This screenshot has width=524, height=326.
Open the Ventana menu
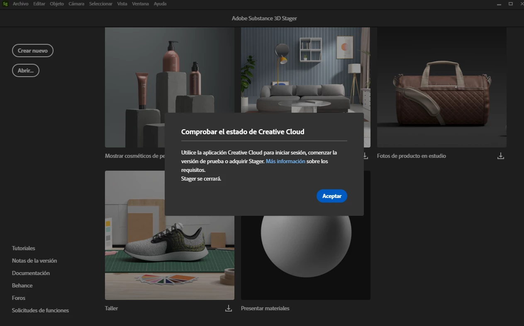tap(141, 4)
